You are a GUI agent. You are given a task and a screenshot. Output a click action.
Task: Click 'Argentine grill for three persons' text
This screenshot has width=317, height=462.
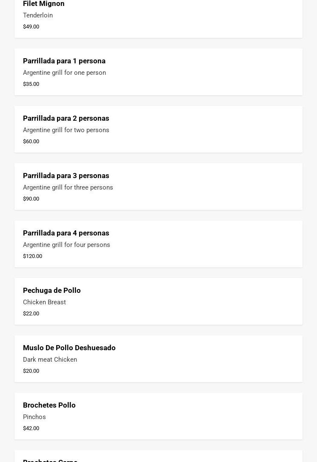tap(68, 187)
